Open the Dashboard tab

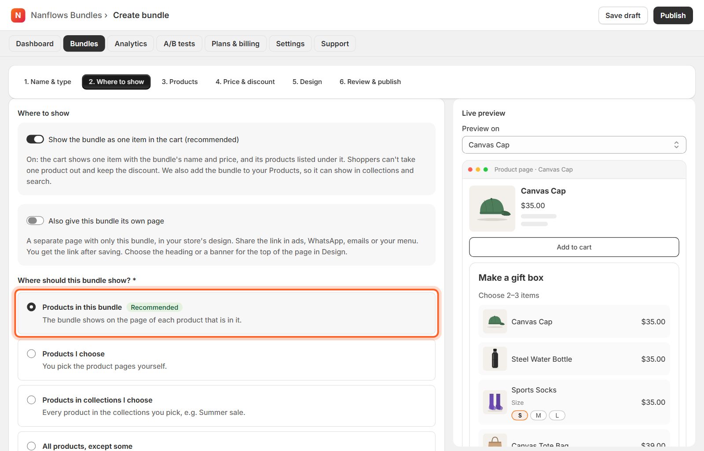[35, 44]
